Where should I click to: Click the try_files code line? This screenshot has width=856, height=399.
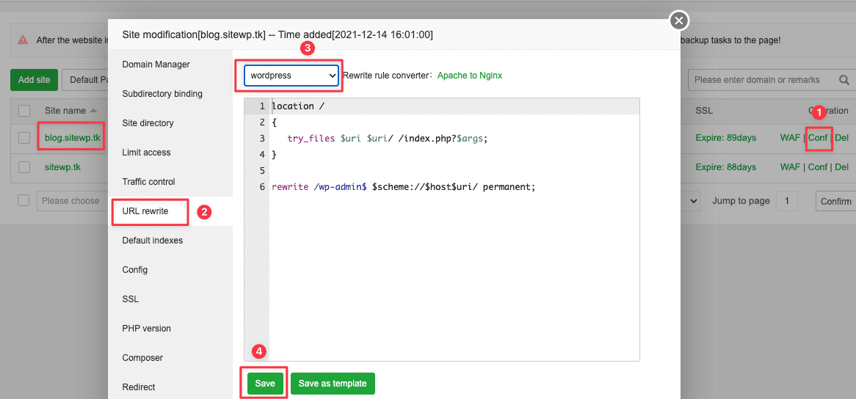(x=386, y=139)
